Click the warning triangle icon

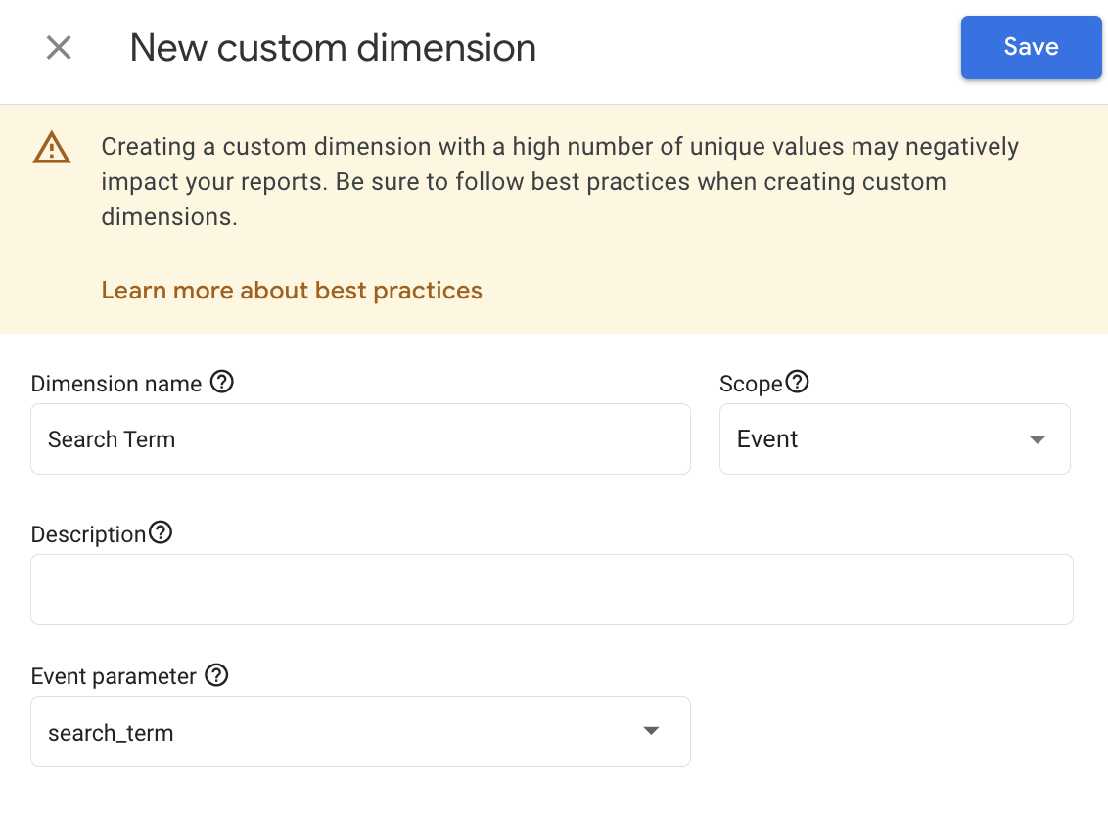(x=51, y=149)
